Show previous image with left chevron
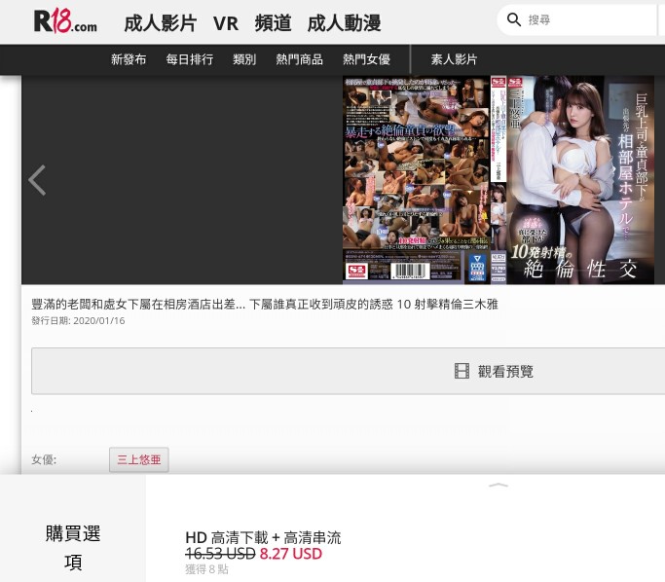 click(x=37, y=180)
